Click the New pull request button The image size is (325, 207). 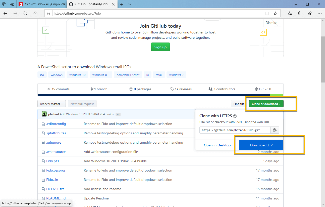pos(82,104)
